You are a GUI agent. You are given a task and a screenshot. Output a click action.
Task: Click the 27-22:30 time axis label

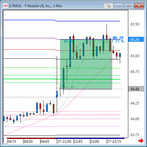click(x=64, y=142)
